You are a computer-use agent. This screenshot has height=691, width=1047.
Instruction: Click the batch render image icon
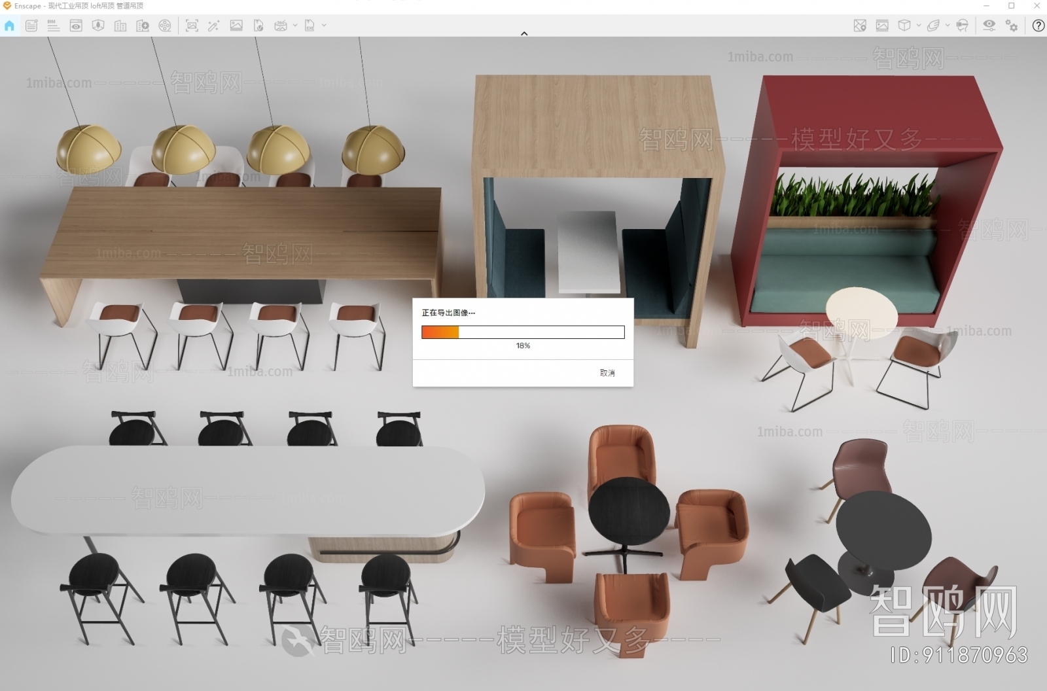click(x=236, y=26)
